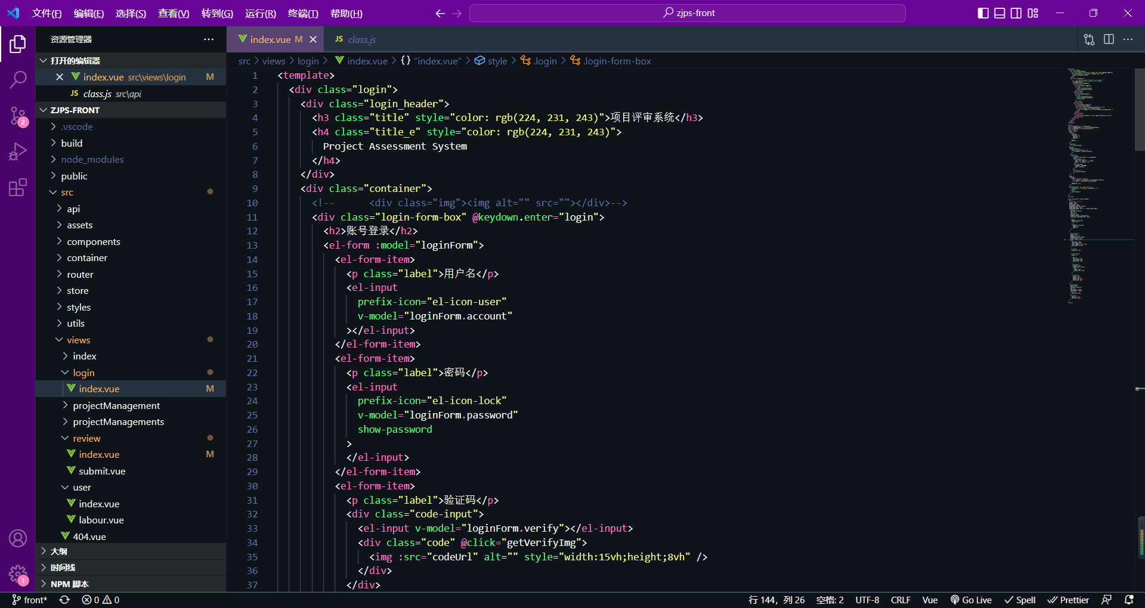This screenshot has width=1145, height=608.
Task: Open problems errors and warnings indicator
Action: 100,600
